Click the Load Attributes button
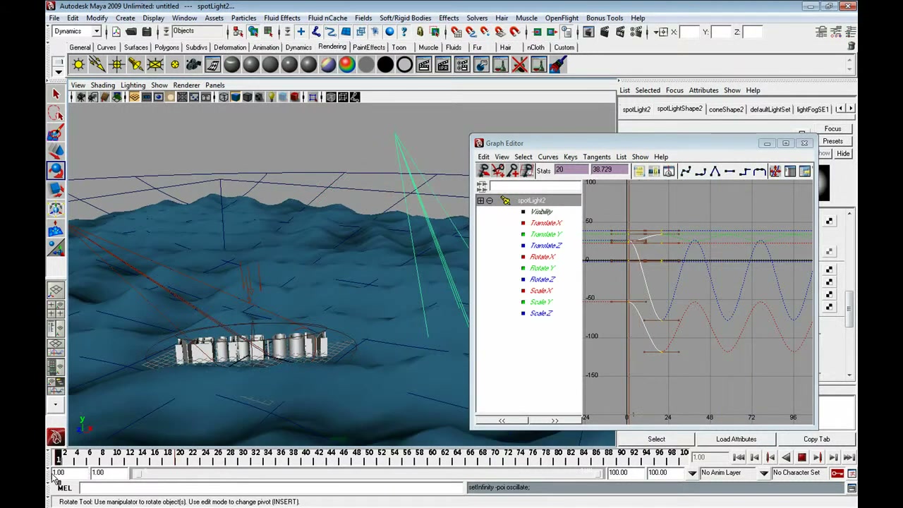The width and height of the screenshot is (903, 508). pyautogui.click(x=736, y=439)
